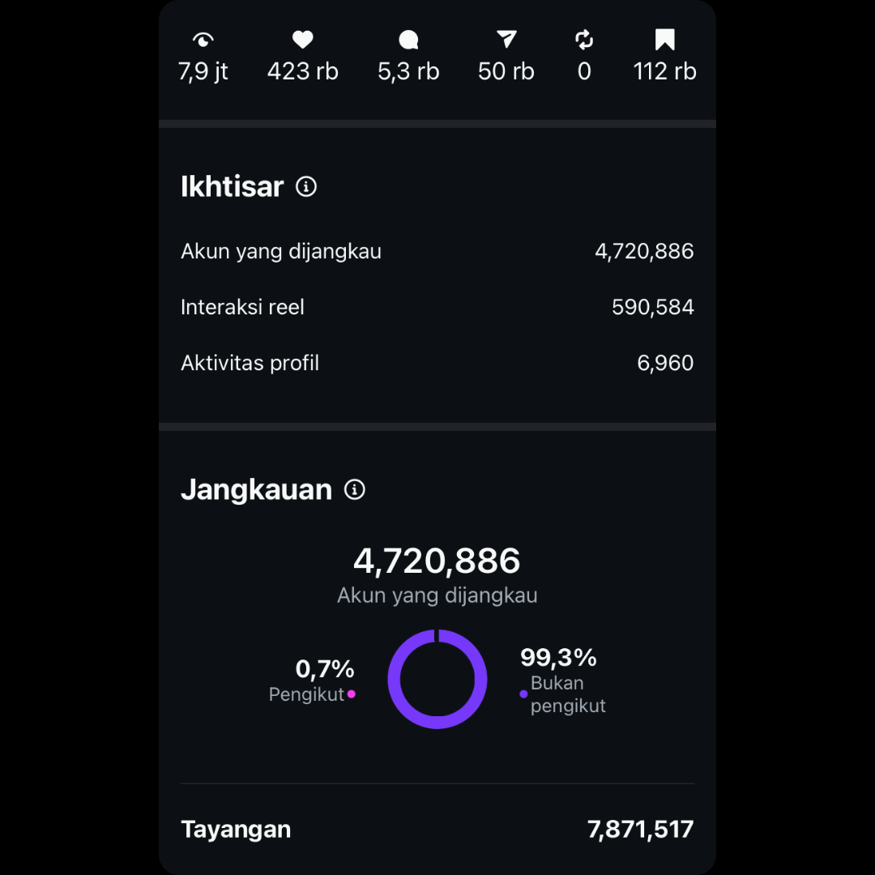This screenshot has height=875, width=875.
Task: Tap the comments bubble icon
Action: click(408, 40)
